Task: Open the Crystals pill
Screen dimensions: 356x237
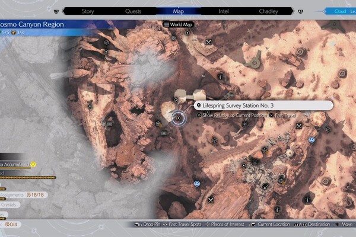Action: (9, 205)
